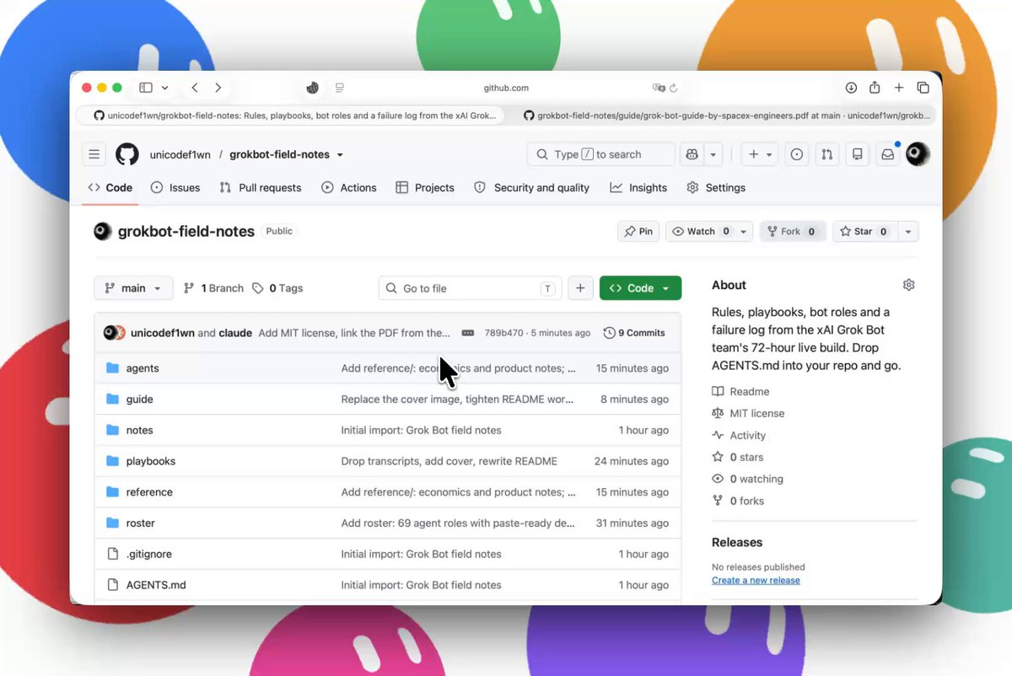Image resolution: width=1012 pixels, height=676 pixels.
Task: Open the green Code clone dropdown
Action: [640, 288]
